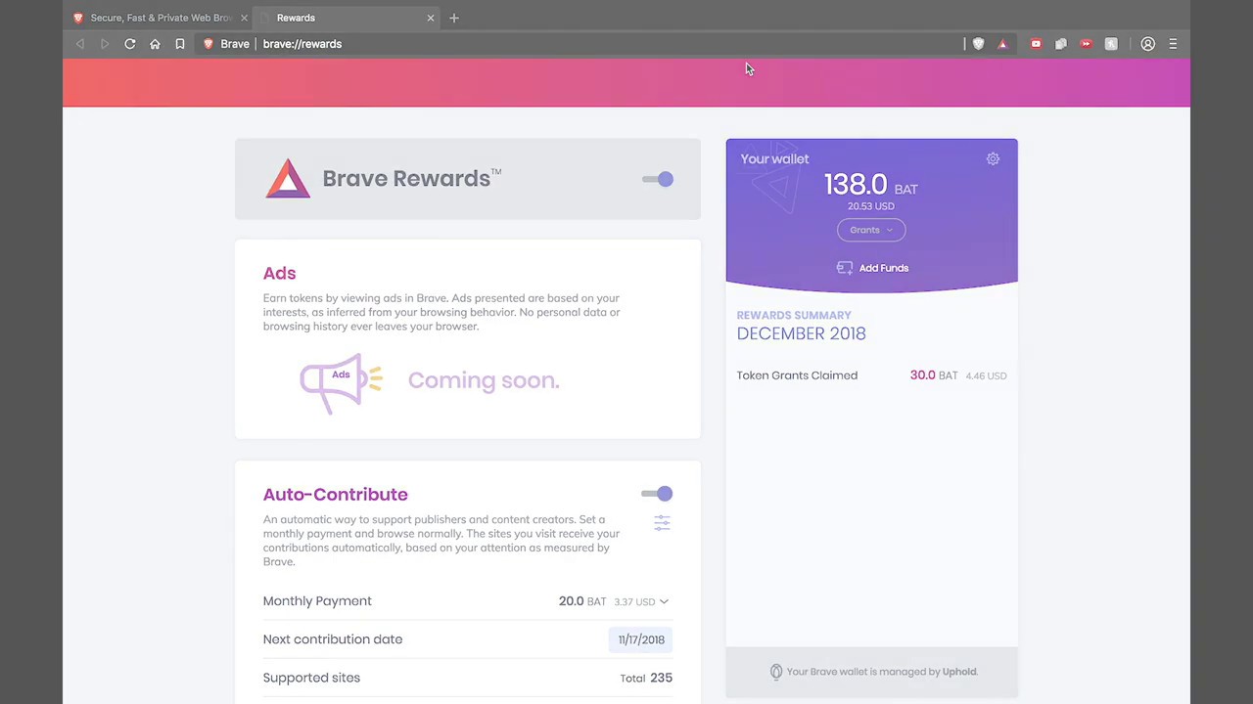Screen dimensions: 1253x704
Task: Go back with the browser back arrow
Action: [80, 44]
